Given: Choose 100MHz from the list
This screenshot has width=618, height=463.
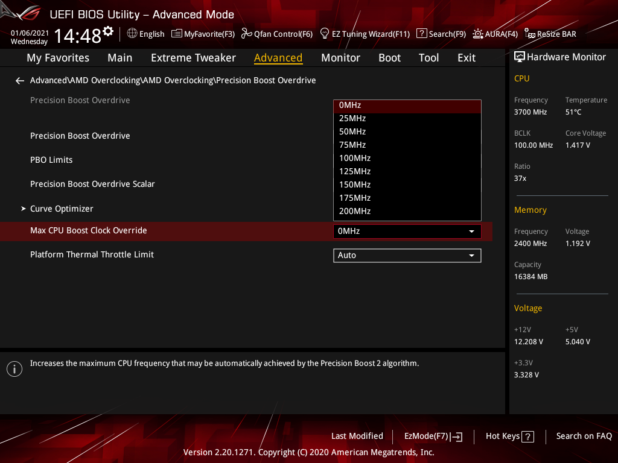Looking at the screenshot, I should click(x=407, y=159).
